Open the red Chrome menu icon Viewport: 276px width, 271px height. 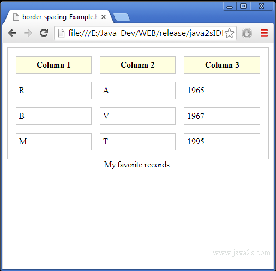pos(264,33)
